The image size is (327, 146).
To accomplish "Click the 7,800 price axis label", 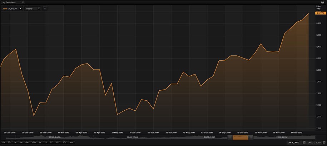I will [x=319, y=82].
